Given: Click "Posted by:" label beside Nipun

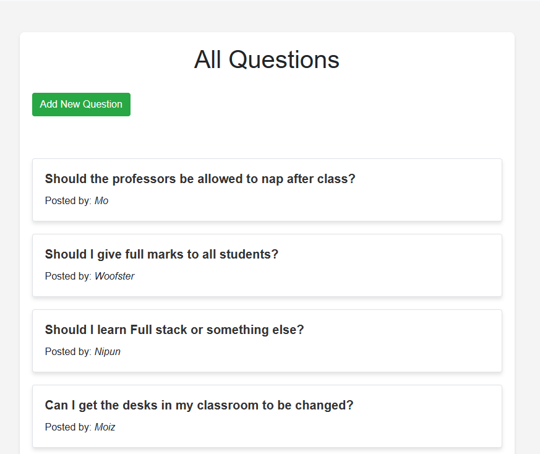Looking at the screenshot, I should (68, 352).
